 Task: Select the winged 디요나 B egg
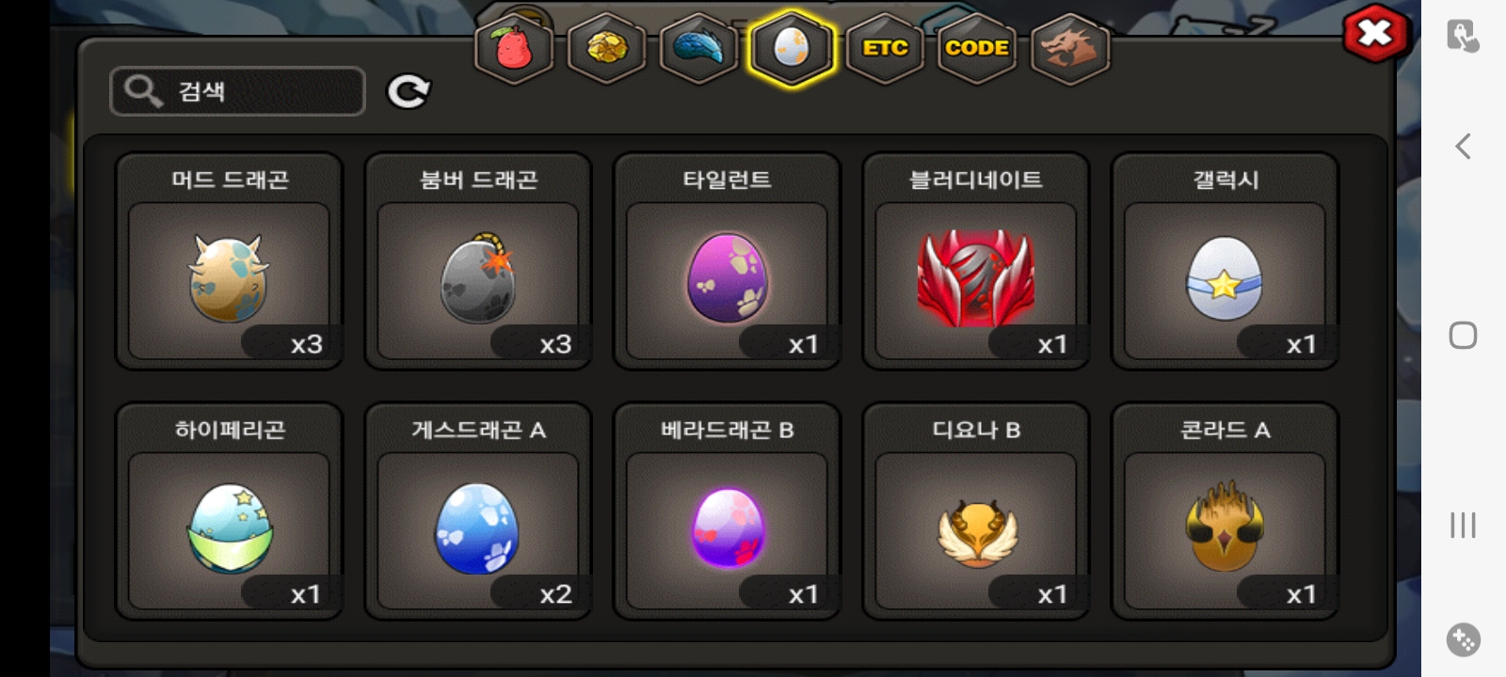point(976,512)
